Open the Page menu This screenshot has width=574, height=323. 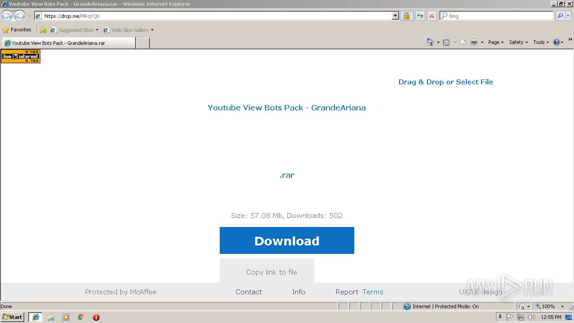[x=496, y=42]
